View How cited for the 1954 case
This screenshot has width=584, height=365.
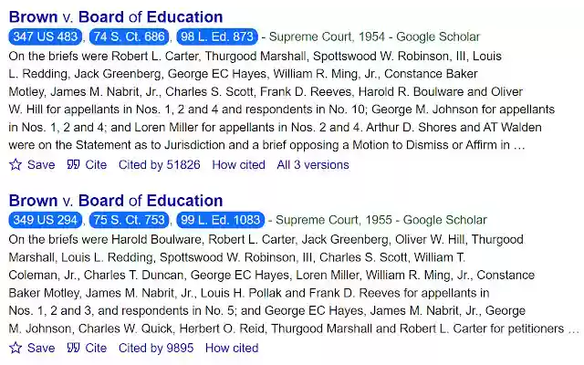pos(238,165)
